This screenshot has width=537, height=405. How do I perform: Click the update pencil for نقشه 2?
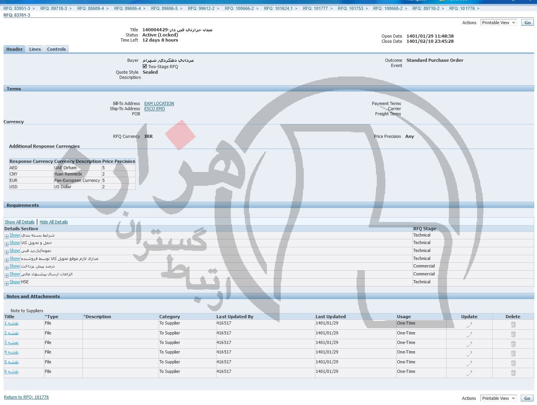click(x=469, y=334)
